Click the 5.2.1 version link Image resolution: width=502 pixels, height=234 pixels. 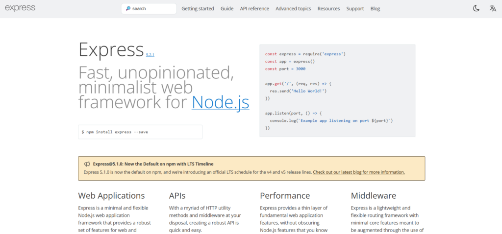150,55
